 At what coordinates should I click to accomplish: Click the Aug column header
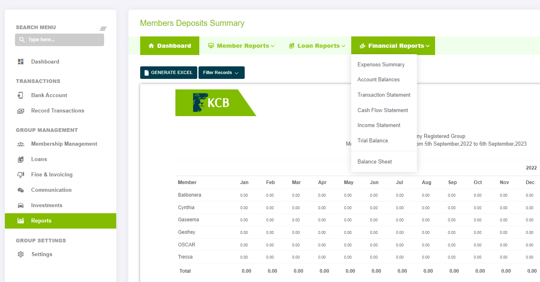pyautogui.click(x=427, y=182)
